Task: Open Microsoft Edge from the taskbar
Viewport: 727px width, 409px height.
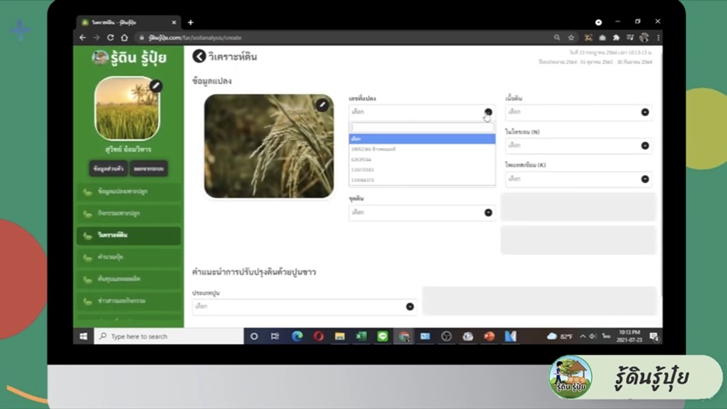Action: pyautogui.click(x=297, y=336)
